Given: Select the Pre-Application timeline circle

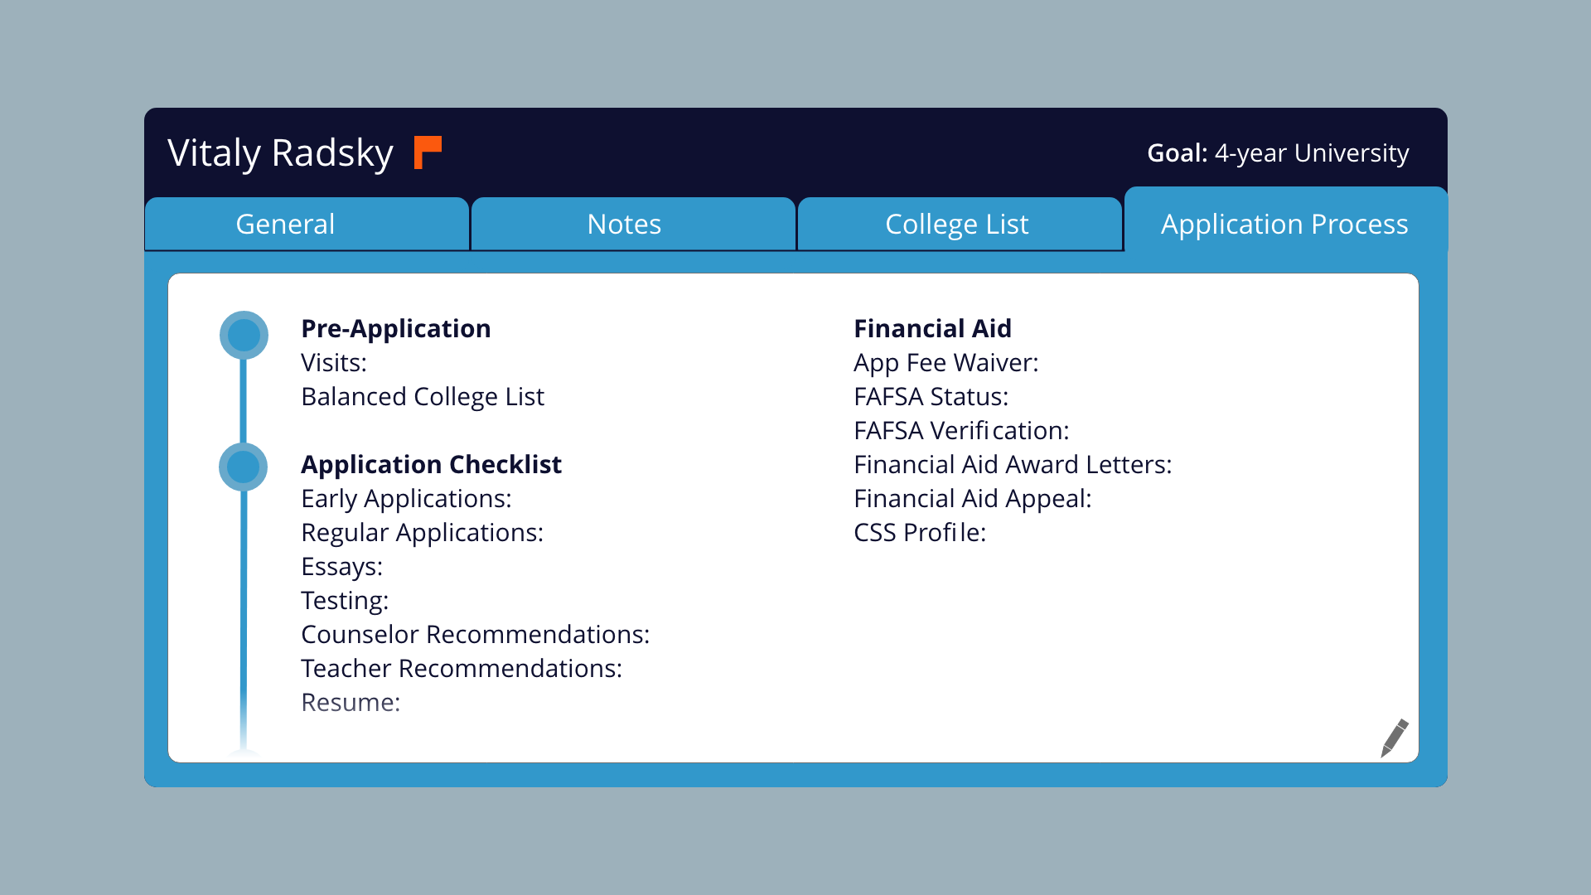Looking at the screenshot, I should tap(244, 336).
